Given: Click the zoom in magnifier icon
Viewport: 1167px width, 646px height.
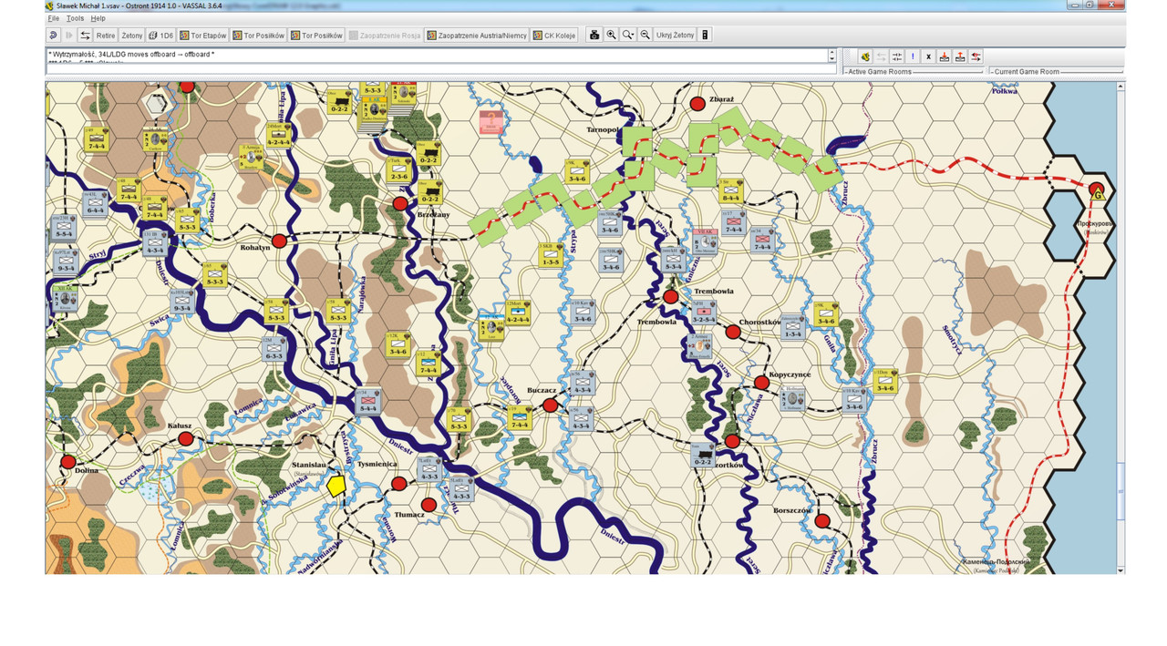Looking at the screenshot, I should [x=612, y=36].
